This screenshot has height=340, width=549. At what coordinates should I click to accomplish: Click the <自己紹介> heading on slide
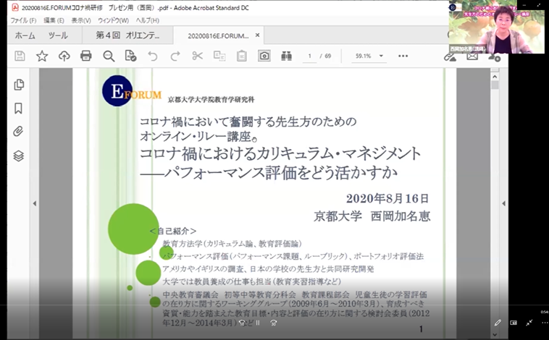(172, 231)
